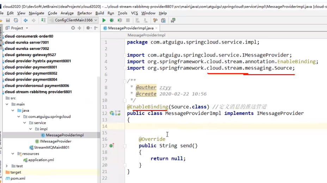Open the Help menu
Image resolution: width=327 pixels, height=183 pixels.
163,13
